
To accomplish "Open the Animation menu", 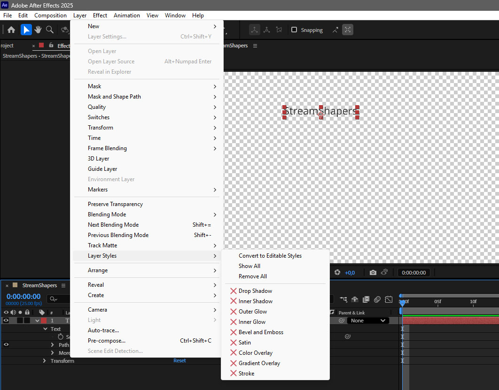I will pyautogui.click(x=127, y=15).
